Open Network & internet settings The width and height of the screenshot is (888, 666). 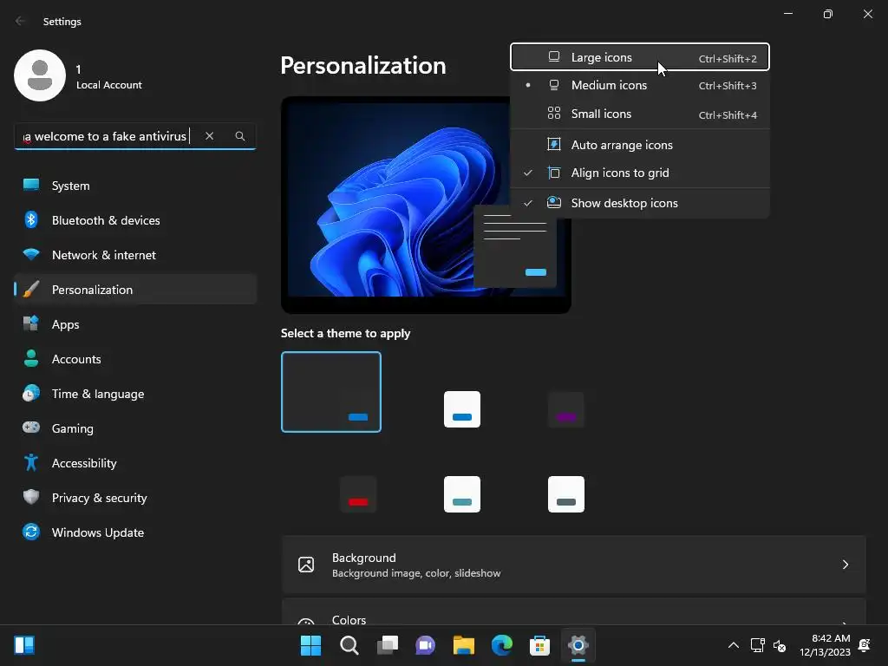click(135, 255)
